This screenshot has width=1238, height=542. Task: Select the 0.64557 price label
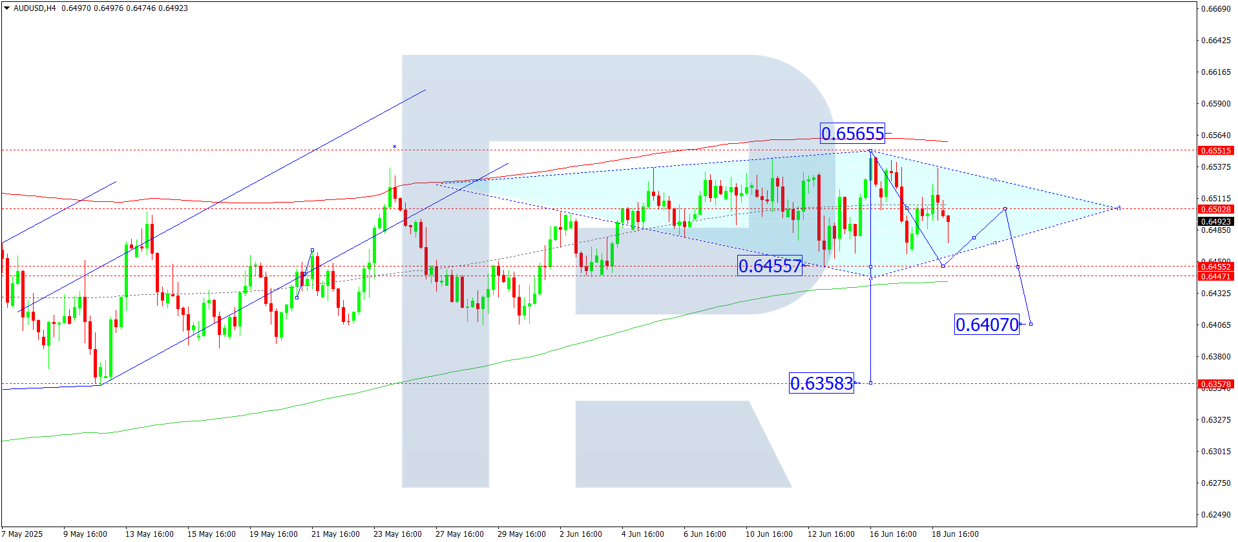(x=770, y=266)
